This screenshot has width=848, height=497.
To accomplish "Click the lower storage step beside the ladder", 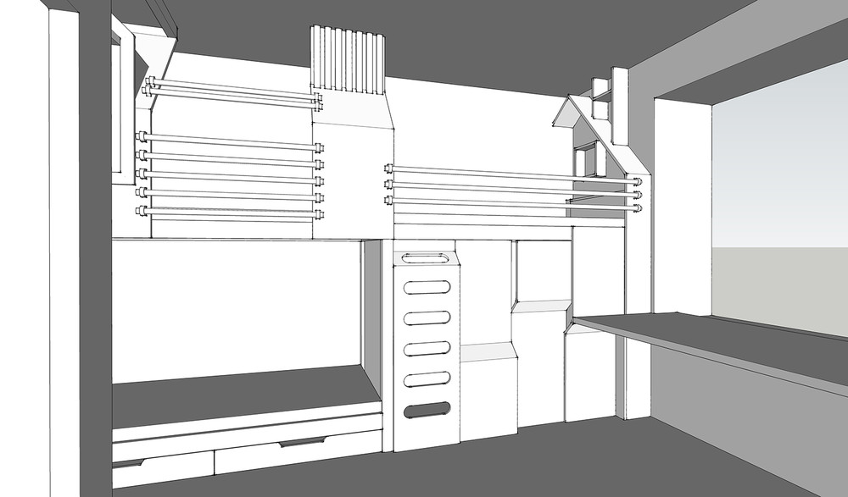I will [488, 394].
